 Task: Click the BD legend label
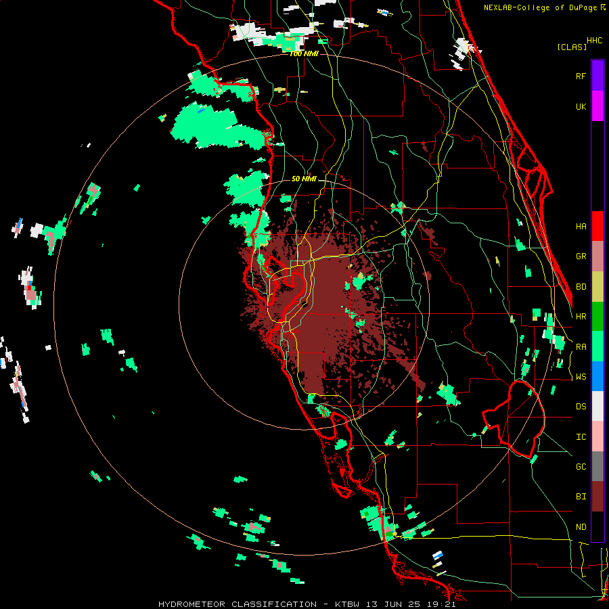[x=581, y=287]
